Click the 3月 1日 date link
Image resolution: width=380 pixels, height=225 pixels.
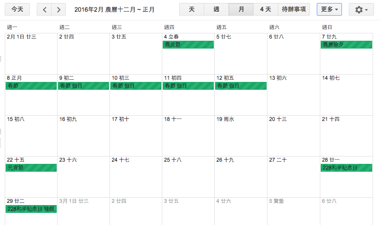point(68,201)
